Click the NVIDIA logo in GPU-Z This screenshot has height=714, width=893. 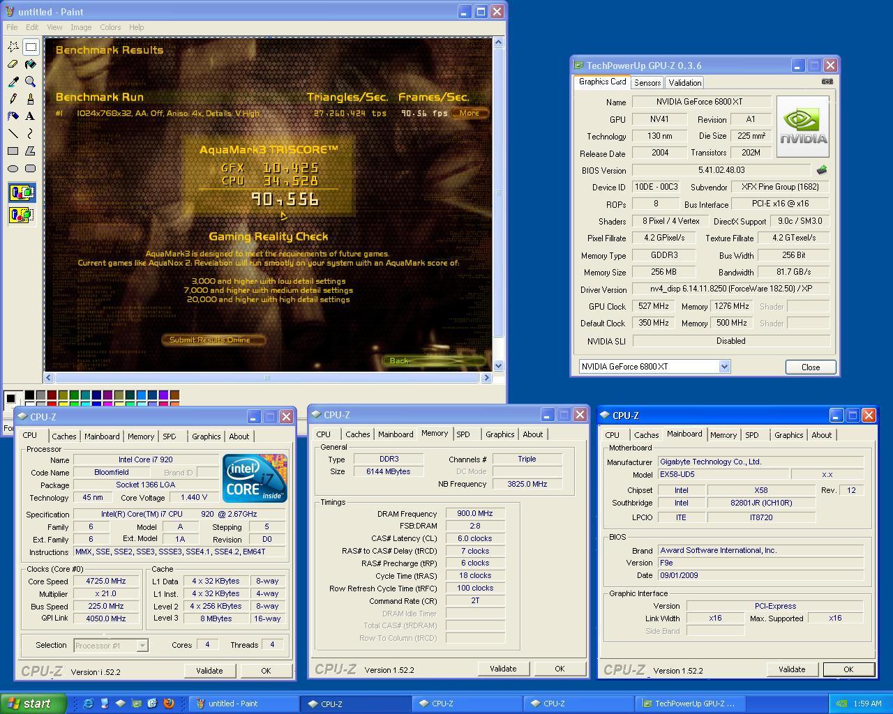(803, 127)
